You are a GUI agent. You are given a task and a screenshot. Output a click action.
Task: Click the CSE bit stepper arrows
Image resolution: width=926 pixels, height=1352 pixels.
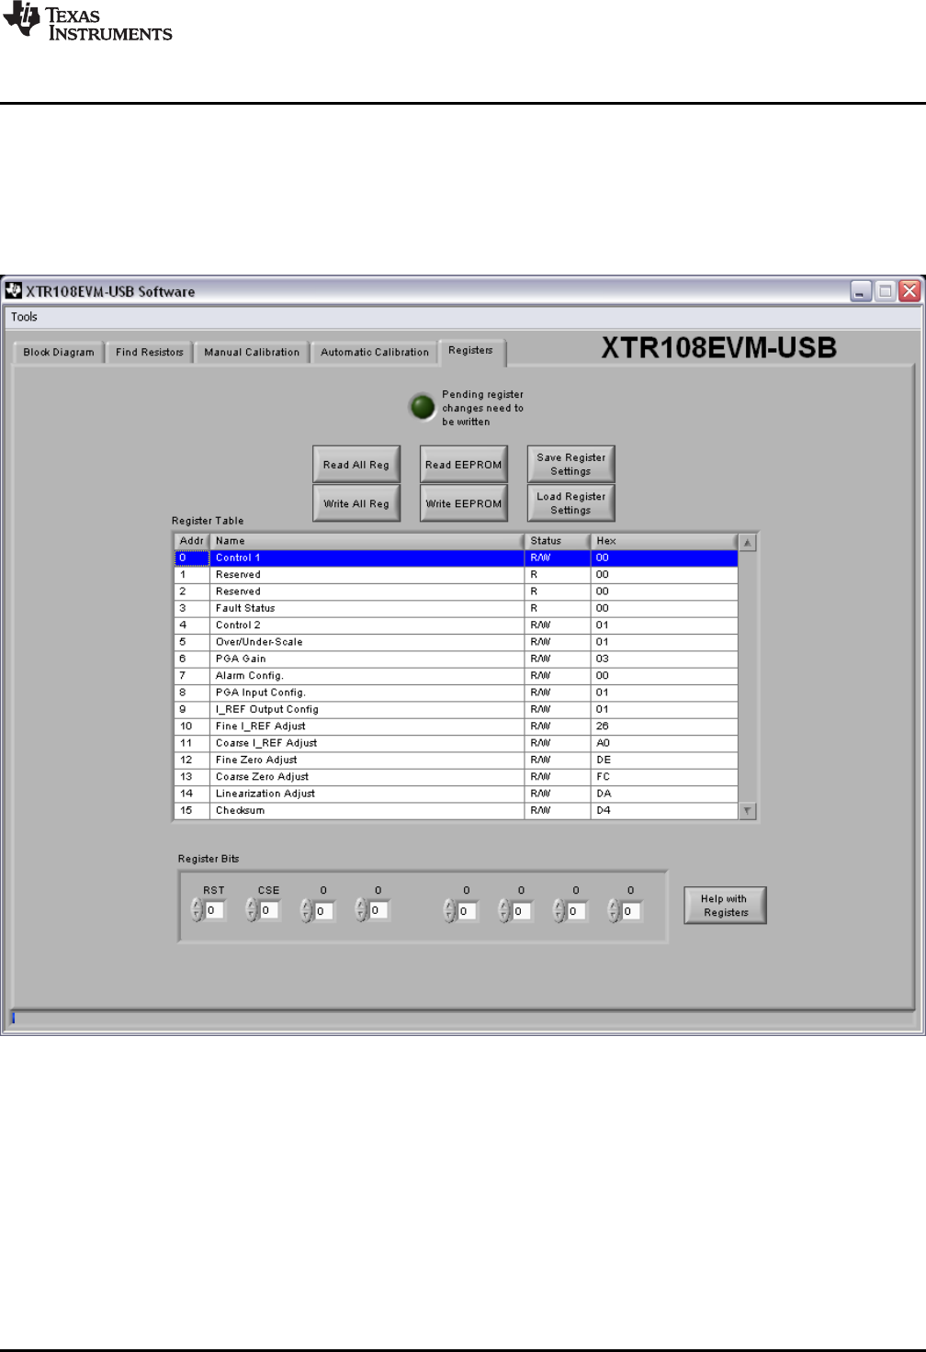[x=252, y=910]
